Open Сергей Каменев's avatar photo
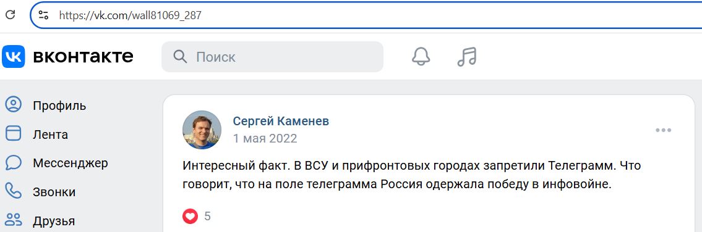Screen dimensions: 702x232 (x=202, y=130)
